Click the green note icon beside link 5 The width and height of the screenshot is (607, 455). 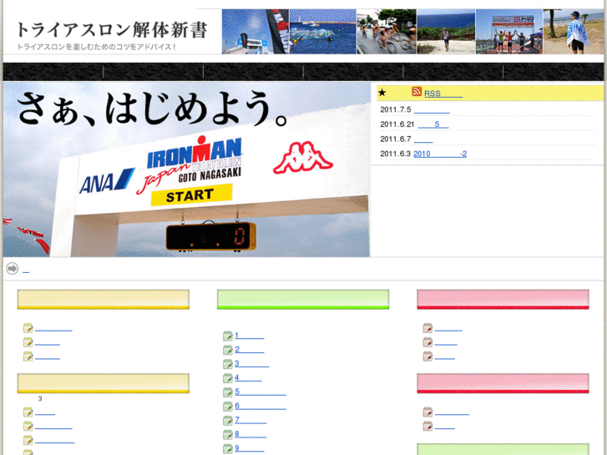[x=228, y=392]
